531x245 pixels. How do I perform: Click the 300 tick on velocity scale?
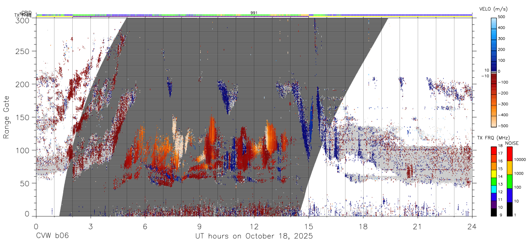[502, 38]
